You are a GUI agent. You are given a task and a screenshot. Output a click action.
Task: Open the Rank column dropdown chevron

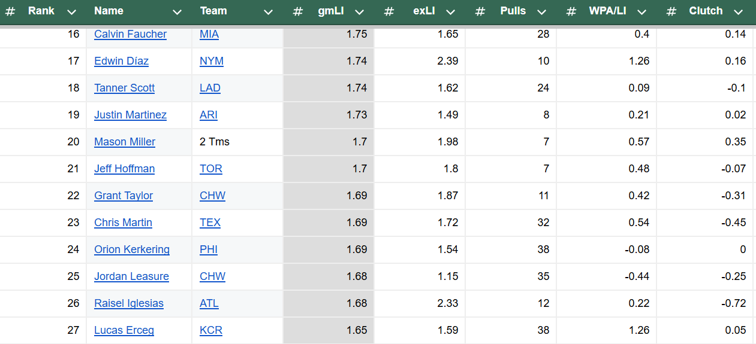click(72, 12)
